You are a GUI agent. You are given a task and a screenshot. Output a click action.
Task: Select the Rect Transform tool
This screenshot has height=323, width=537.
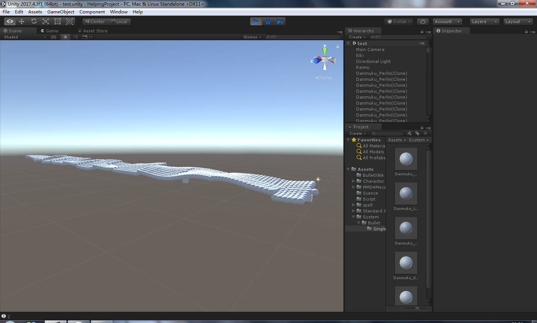pyautogui.click(x=57, y=22)
